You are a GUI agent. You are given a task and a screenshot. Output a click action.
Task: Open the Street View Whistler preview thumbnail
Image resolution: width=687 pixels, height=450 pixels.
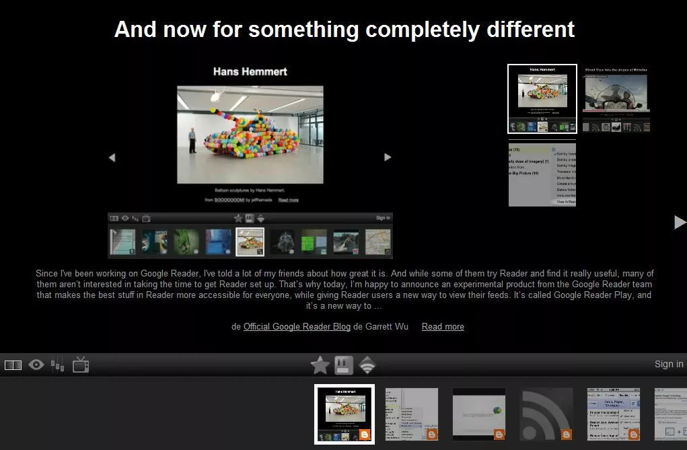[616, 98]
